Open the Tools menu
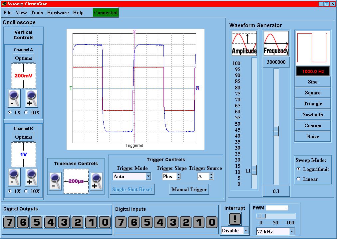 37,13
